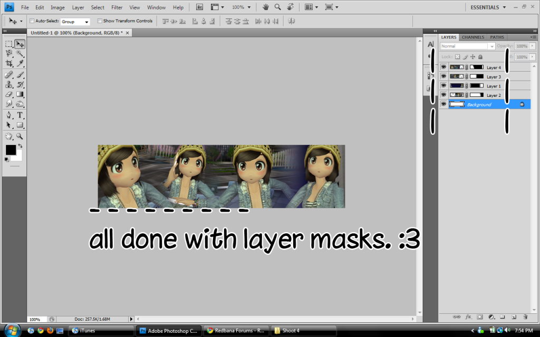The image size is (540, 337).
Task: Select the History Brush tool
Action: pos(20,84)
